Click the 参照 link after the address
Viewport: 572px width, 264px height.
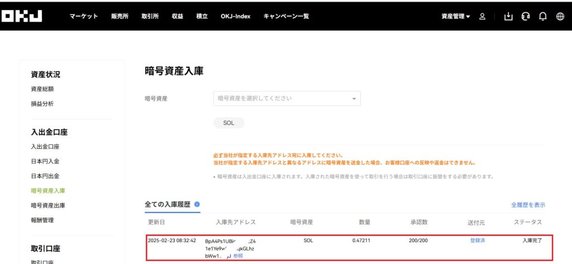[238, 256]
